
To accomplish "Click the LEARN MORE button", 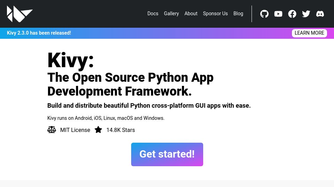I will [x=309, y=33].
